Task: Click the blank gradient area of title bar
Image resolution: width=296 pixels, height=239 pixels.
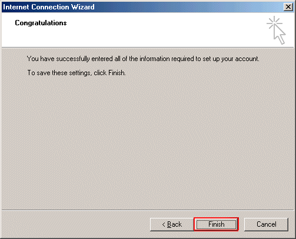Action: click(188, 7)
